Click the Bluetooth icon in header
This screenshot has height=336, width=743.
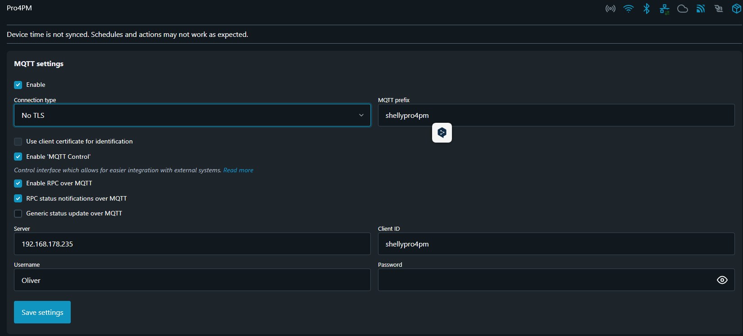pos(646,9)
